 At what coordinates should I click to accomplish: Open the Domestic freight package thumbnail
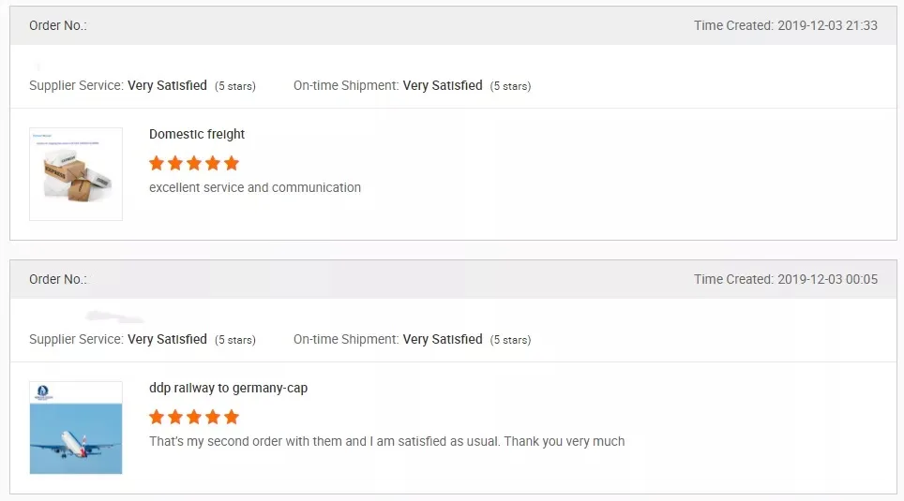pyautogui.click(x=76, y=174)
